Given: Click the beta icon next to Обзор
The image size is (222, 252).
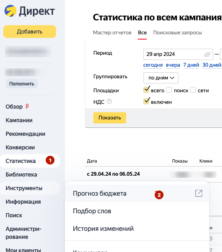Looking at the screenshot, I should 27,106.
